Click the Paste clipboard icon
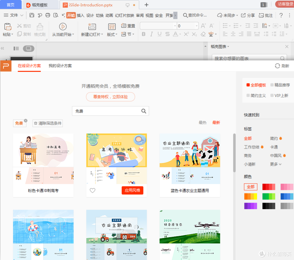 (8, 27)
